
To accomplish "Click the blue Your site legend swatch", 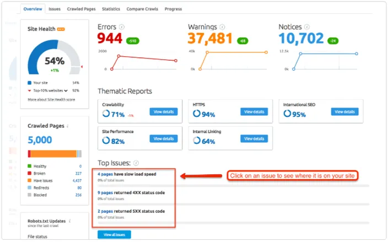I will click(29, 83).
